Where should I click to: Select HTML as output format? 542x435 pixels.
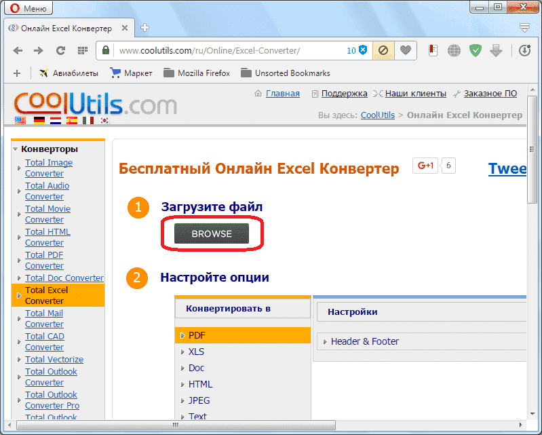pyautogui.click(x=200, y=384)
